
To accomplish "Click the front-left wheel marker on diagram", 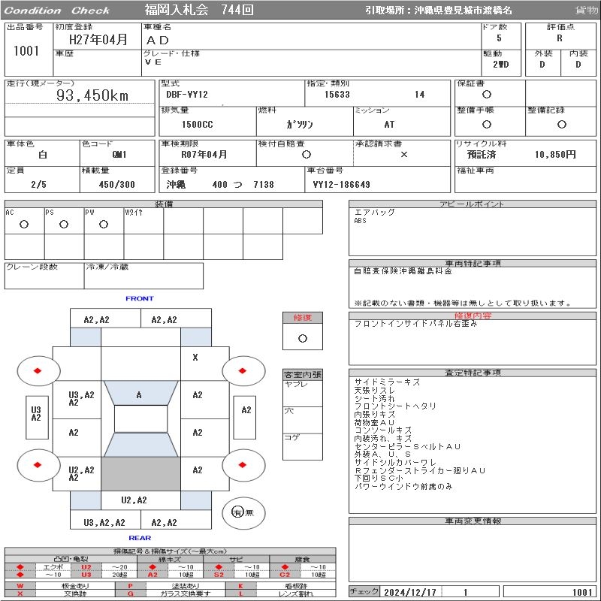I will point(37,370).
